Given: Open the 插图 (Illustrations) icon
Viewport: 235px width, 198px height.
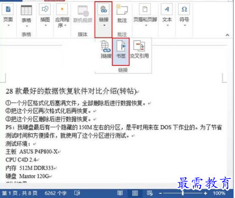Looking at the screenshot, I should 45,9.
